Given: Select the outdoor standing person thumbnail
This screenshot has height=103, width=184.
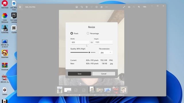Looking at the screenshot, I should click(x=60, y=90).
